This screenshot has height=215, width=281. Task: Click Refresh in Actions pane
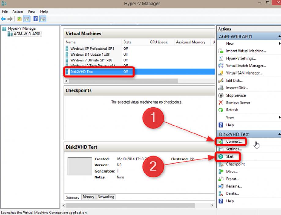(232, 110)
